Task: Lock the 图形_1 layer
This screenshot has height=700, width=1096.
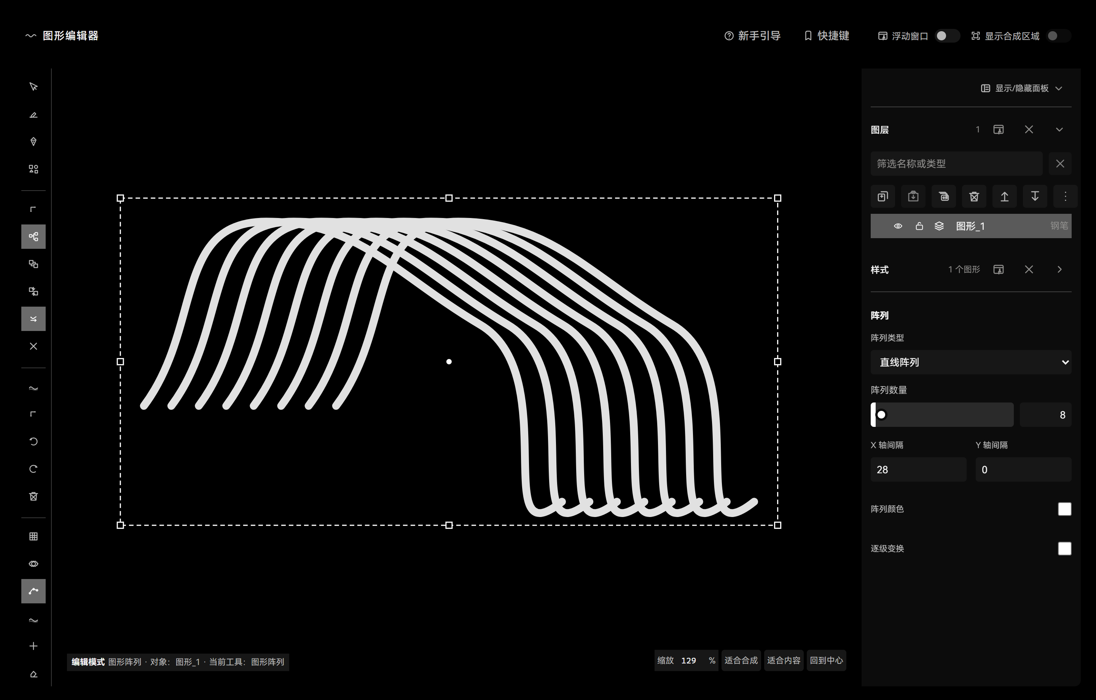Action: tap(919, 226)
